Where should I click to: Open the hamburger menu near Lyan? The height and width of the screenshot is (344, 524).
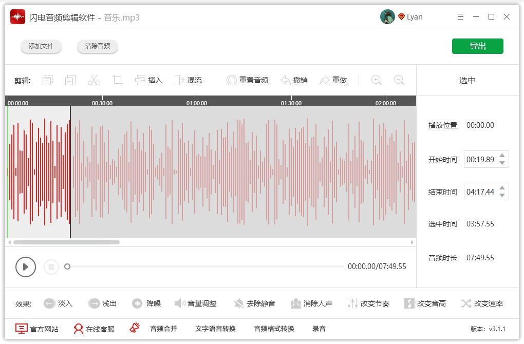tap(460, 17)
